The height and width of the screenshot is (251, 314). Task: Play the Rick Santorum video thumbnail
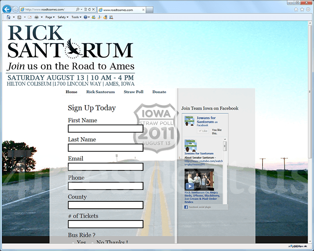(x=199, y=180)
